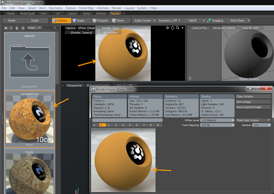Select render slot 0

point(94,125)
